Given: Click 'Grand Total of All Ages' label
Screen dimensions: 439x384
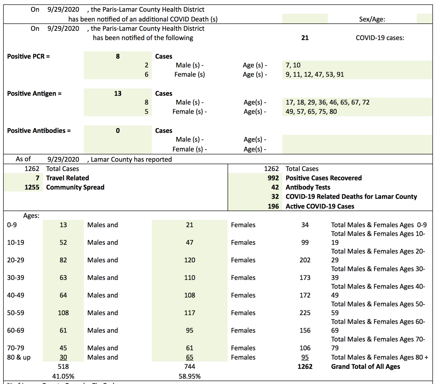Looking at the screenshot, I should click(365, 367).
